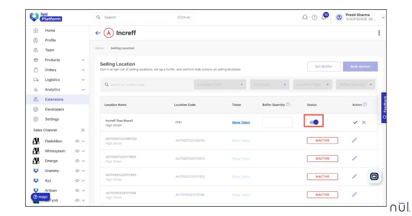Click the Grammy channel logo
Screen dimensions: 412x216
tap(36, 171)
